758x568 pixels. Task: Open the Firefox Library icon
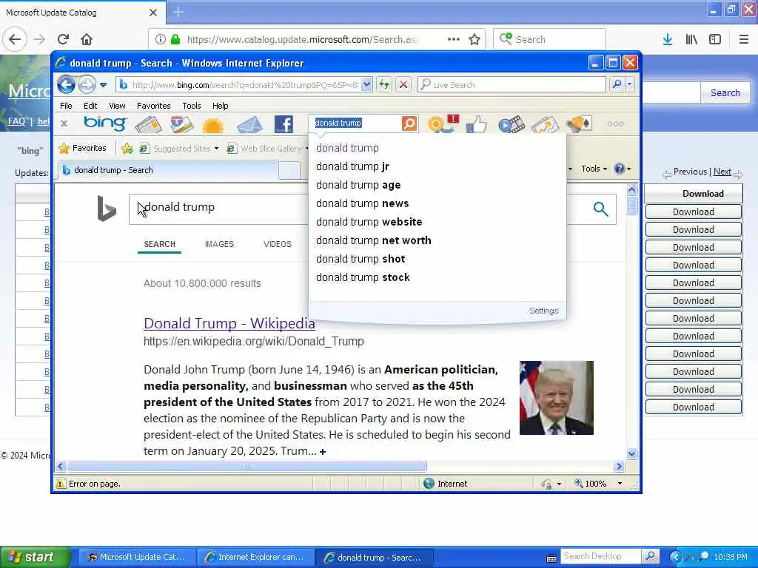click(691, 39)
